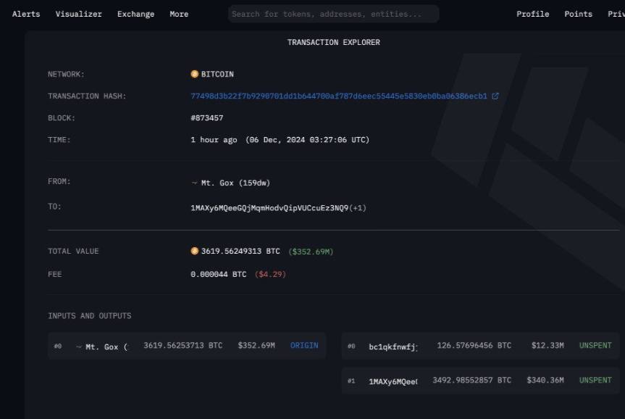The image size is (625, 419).
Task: Click the Mt. Gox icon in input #0
Action: coord(78,347)
